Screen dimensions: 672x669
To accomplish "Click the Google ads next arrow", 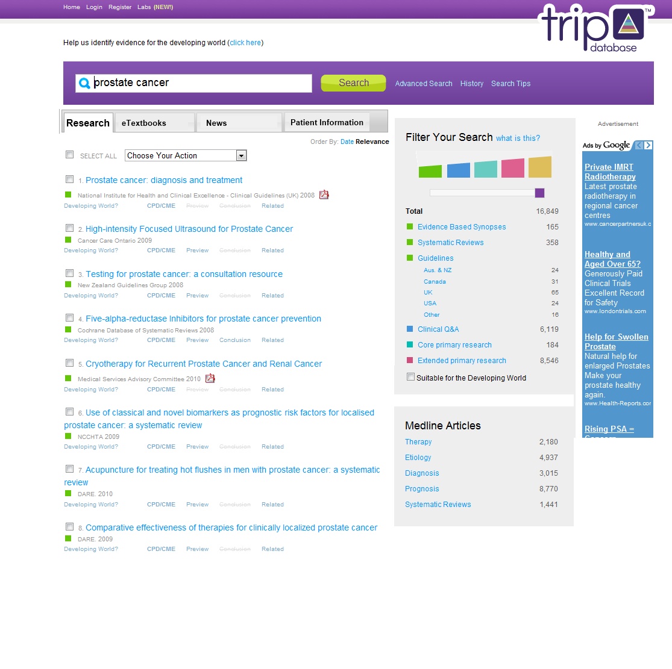I will click(x=648, y=145).
